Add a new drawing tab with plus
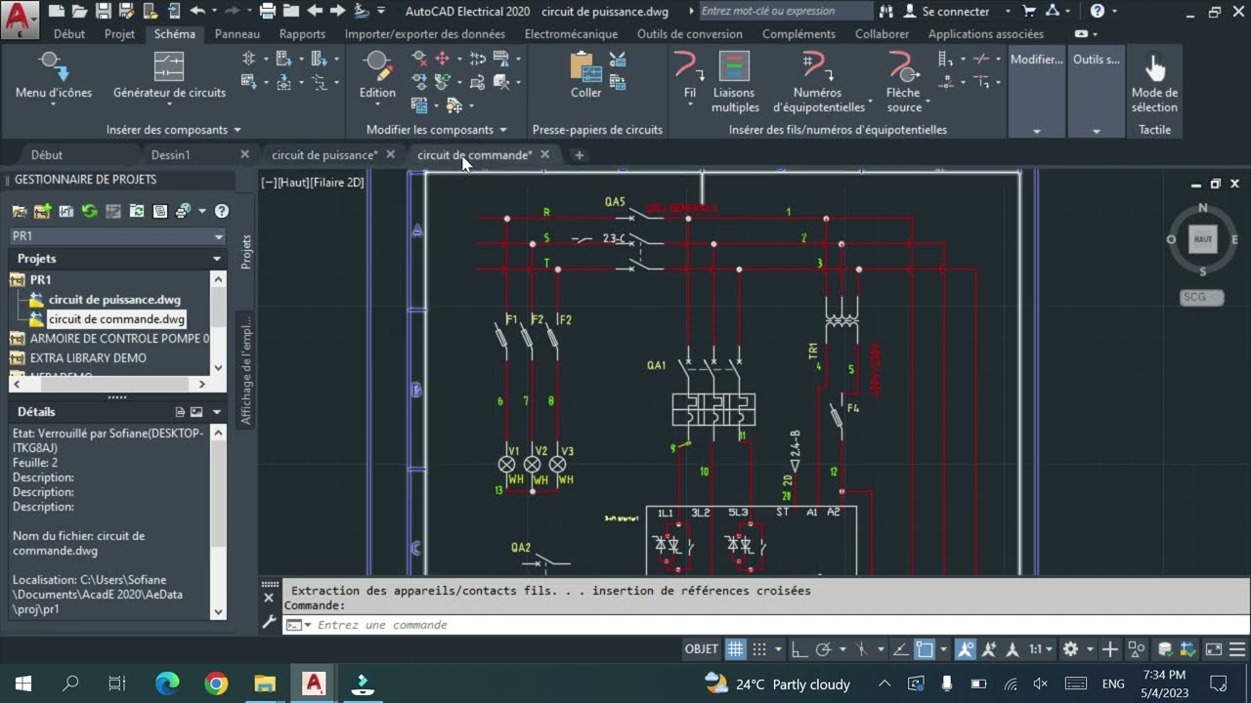The width and height of the screenshot is (1251, 703). pyautogui.click(x=579, y=154)
